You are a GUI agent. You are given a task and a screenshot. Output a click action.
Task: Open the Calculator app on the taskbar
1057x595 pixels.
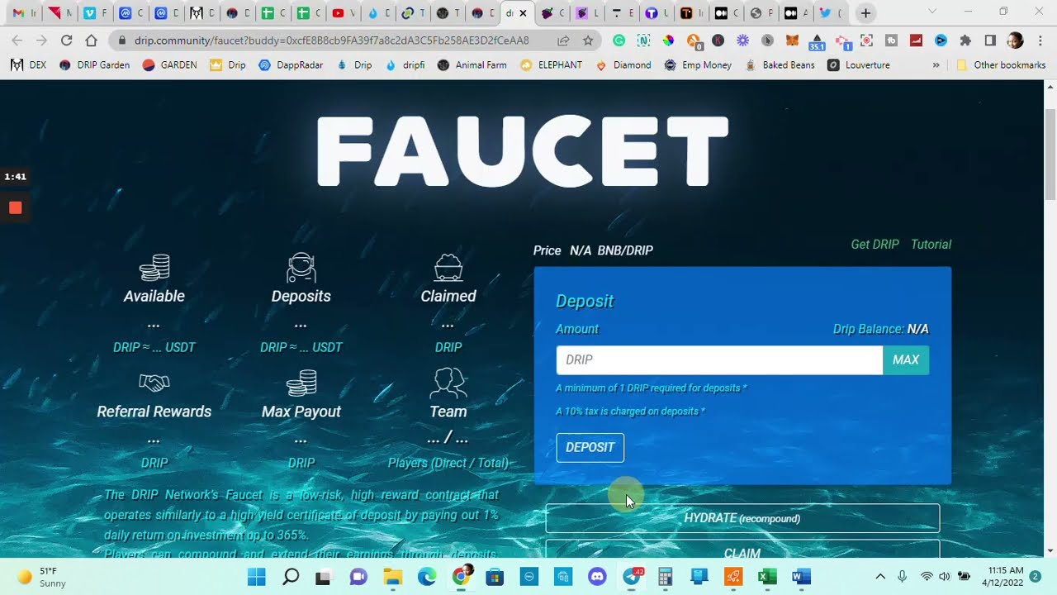click(666, 577)
